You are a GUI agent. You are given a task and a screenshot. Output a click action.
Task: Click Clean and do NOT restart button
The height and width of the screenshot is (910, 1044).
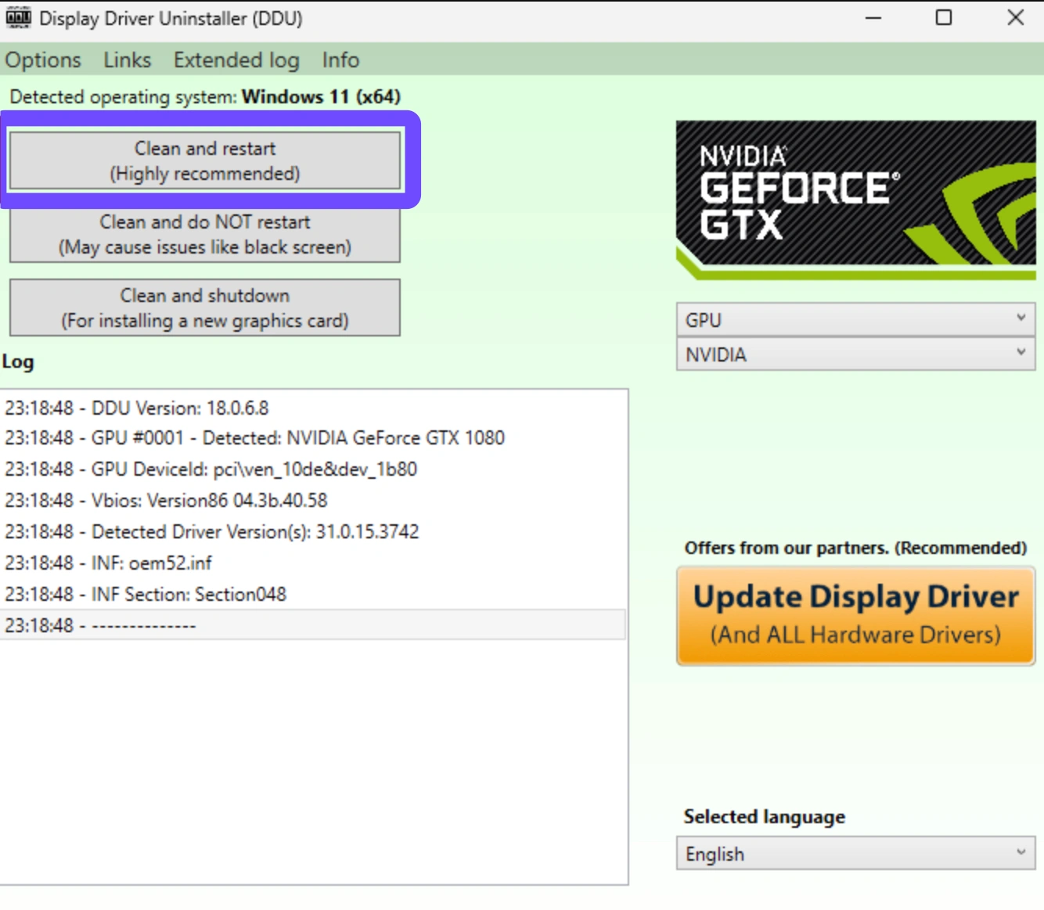point(205,234)
